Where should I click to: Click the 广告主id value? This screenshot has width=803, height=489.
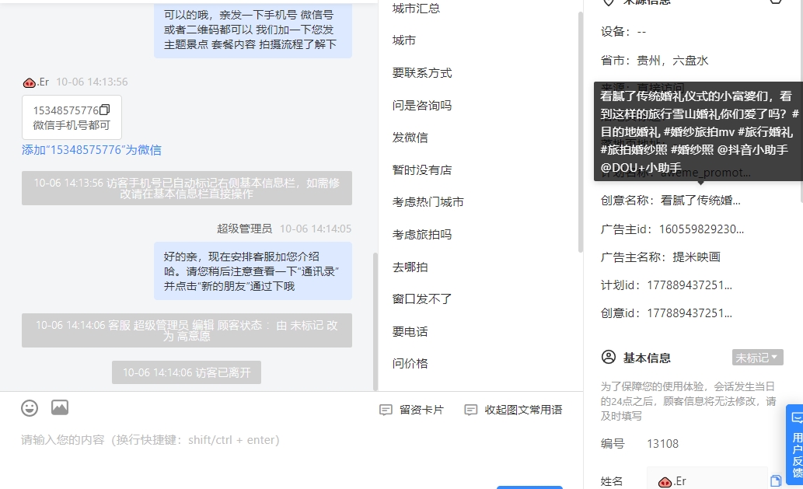[702, 229]
